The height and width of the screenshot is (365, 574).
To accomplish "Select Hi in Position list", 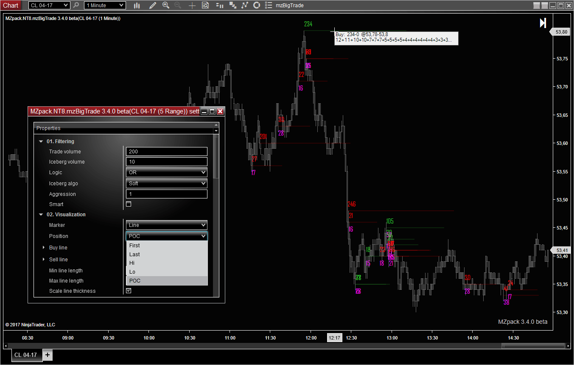I will (167, 263).
